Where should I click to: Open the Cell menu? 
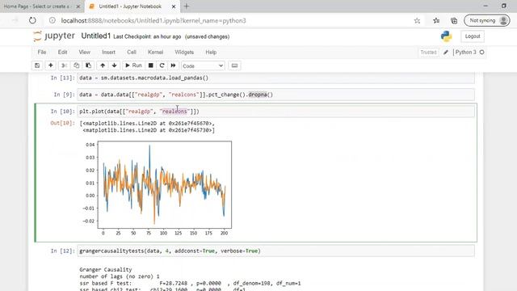click(132, 52)
